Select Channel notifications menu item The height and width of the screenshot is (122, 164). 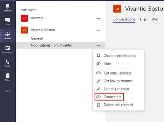pyautogui.click(x=118, y=56)
